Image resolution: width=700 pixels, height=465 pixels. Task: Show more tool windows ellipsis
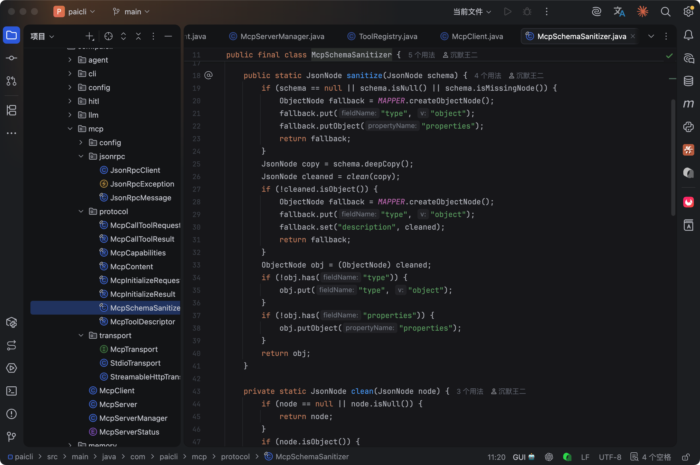coord(11,133)
